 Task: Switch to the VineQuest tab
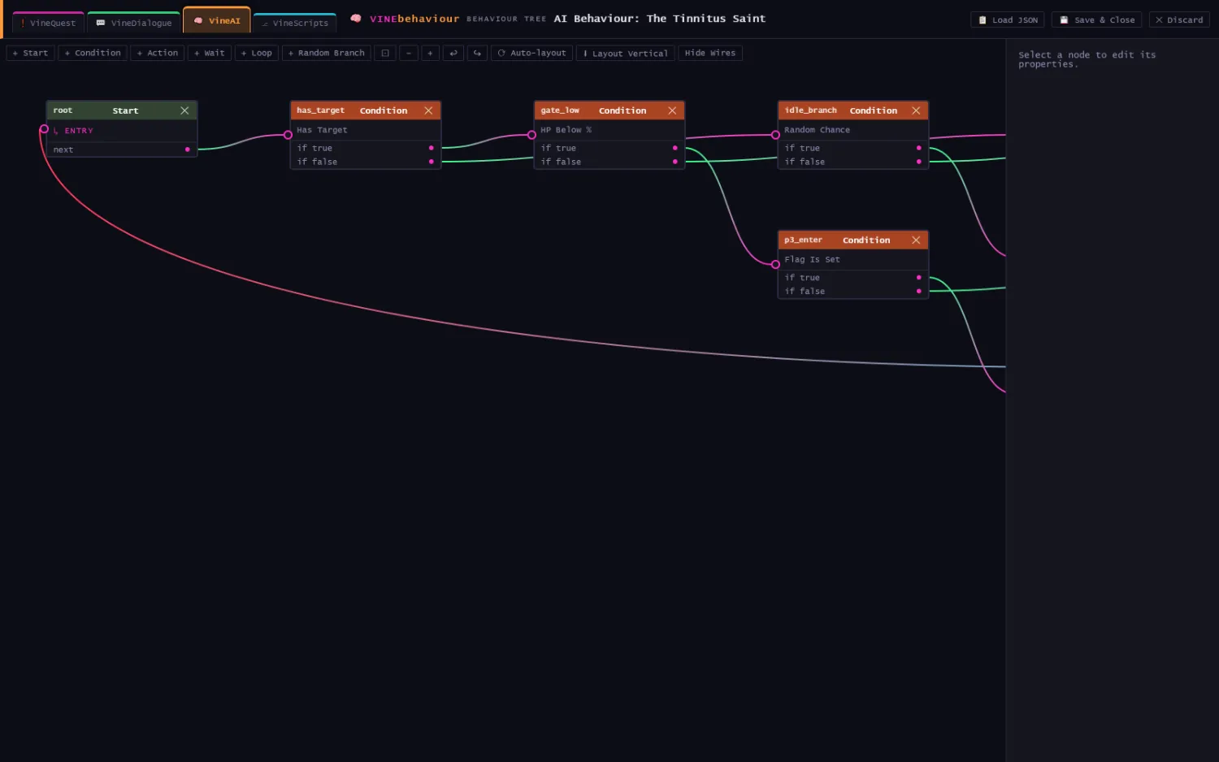coord(49,23)
